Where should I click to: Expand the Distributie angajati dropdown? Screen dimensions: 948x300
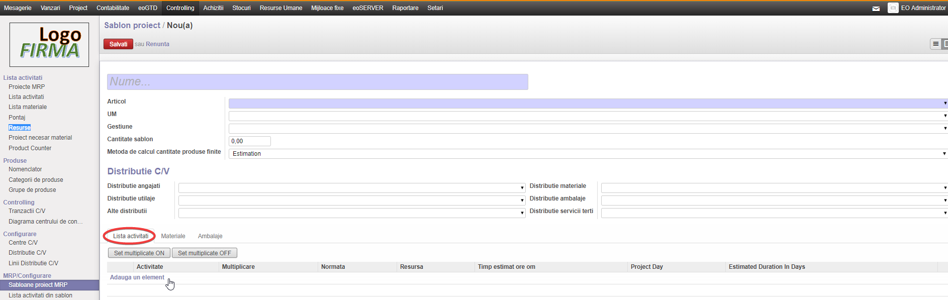click(x=352, y=188)
